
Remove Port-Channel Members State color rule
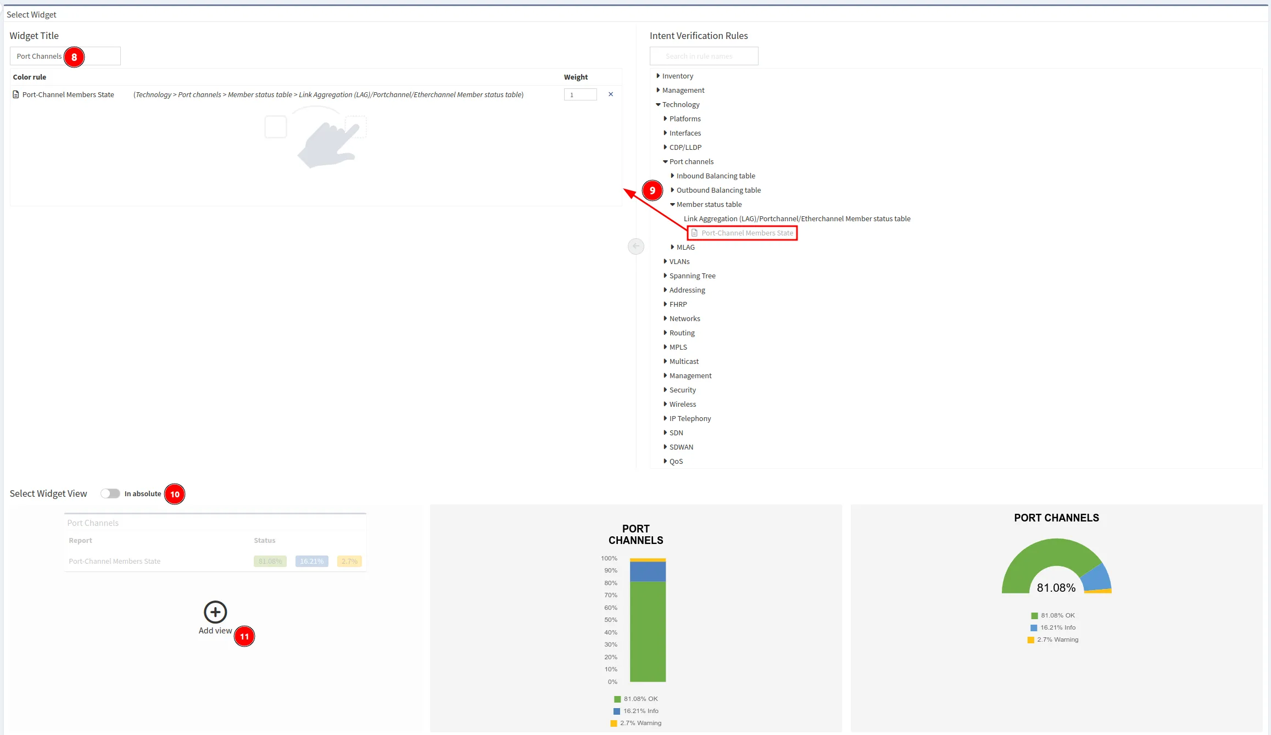point(610,94)
